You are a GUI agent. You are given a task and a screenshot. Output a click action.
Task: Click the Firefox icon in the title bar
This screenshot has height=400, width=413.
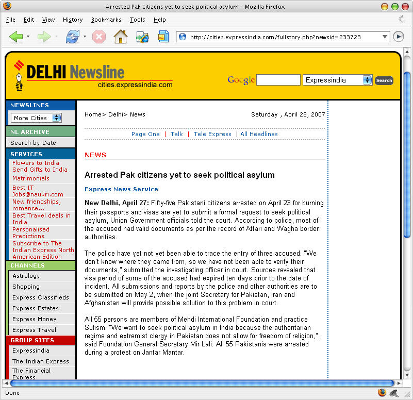(x=7, y=6)
